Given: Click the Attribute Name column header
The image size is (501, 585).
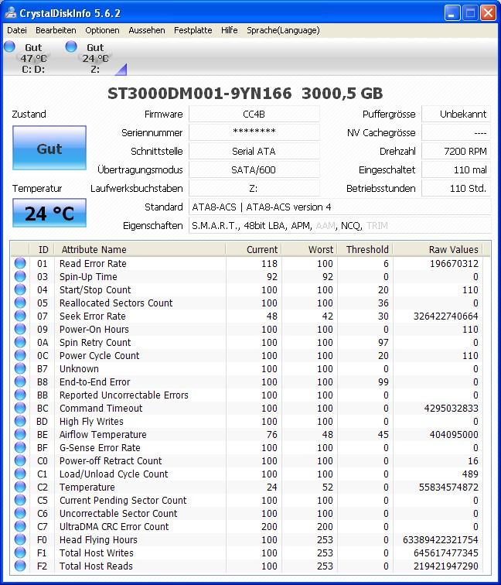Looking at the screenshot, I should pos(140,249).
